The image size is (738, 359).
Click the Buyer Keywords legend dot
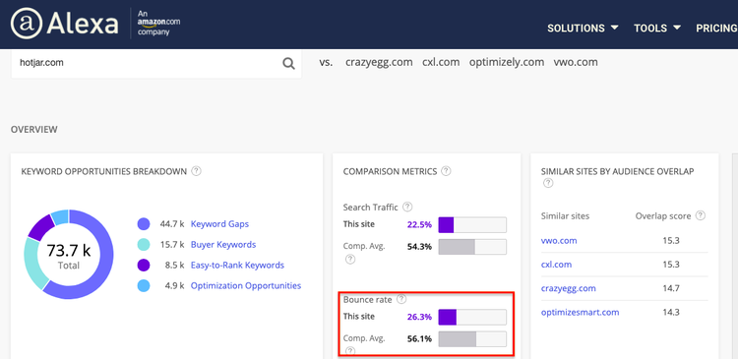point(144,245)
